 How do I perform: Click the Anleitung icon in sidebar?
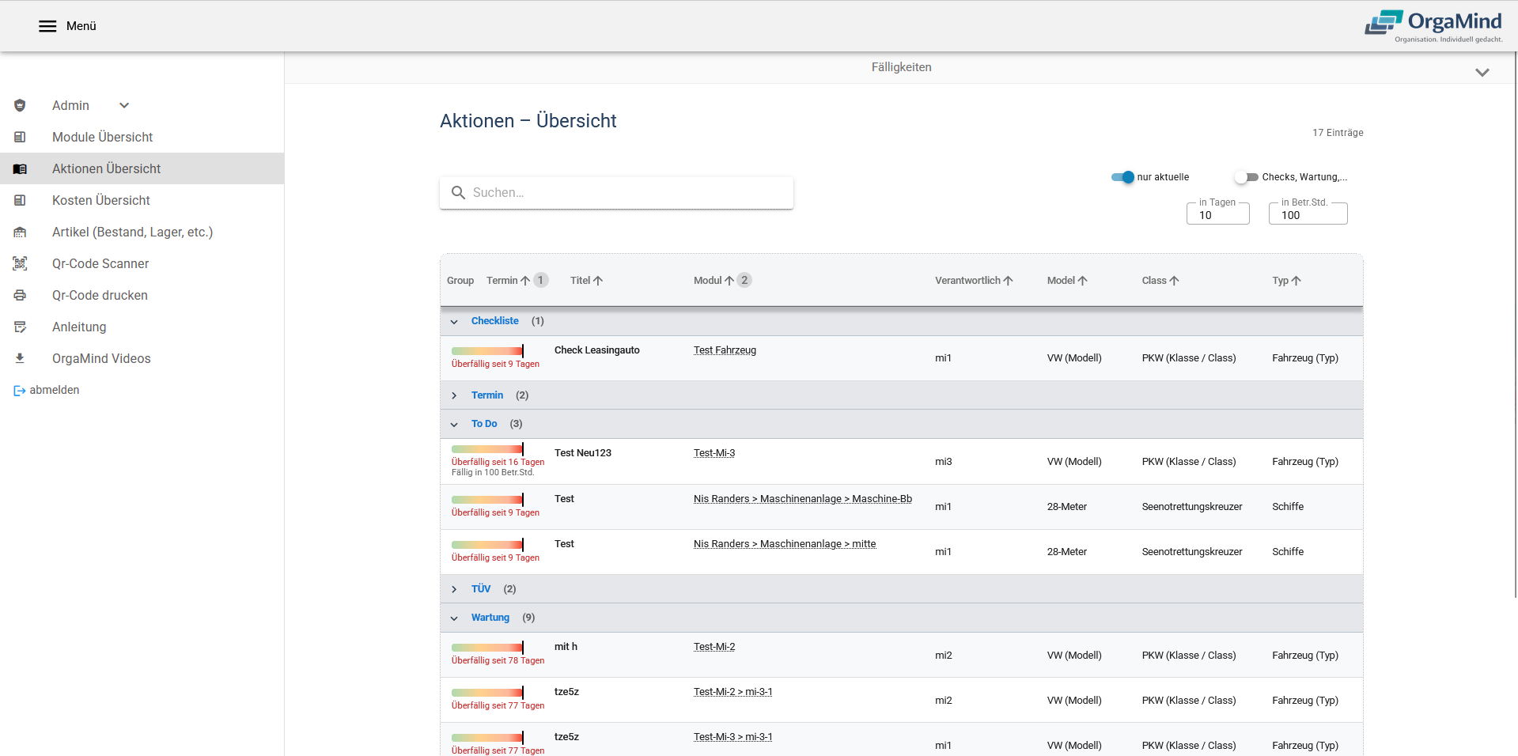20,327
